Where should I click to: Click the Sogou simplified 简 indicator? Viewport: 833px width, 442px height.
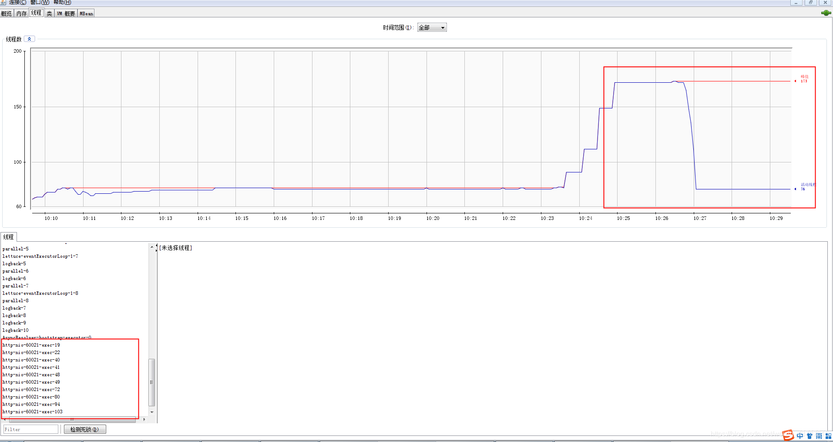[x=819, y=436]
